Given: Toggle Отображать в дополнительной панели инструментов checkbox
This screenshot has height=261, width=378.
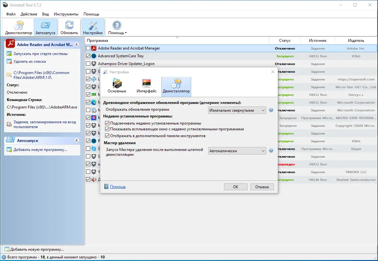Looking at the screenshot, I should pos(107,136).
